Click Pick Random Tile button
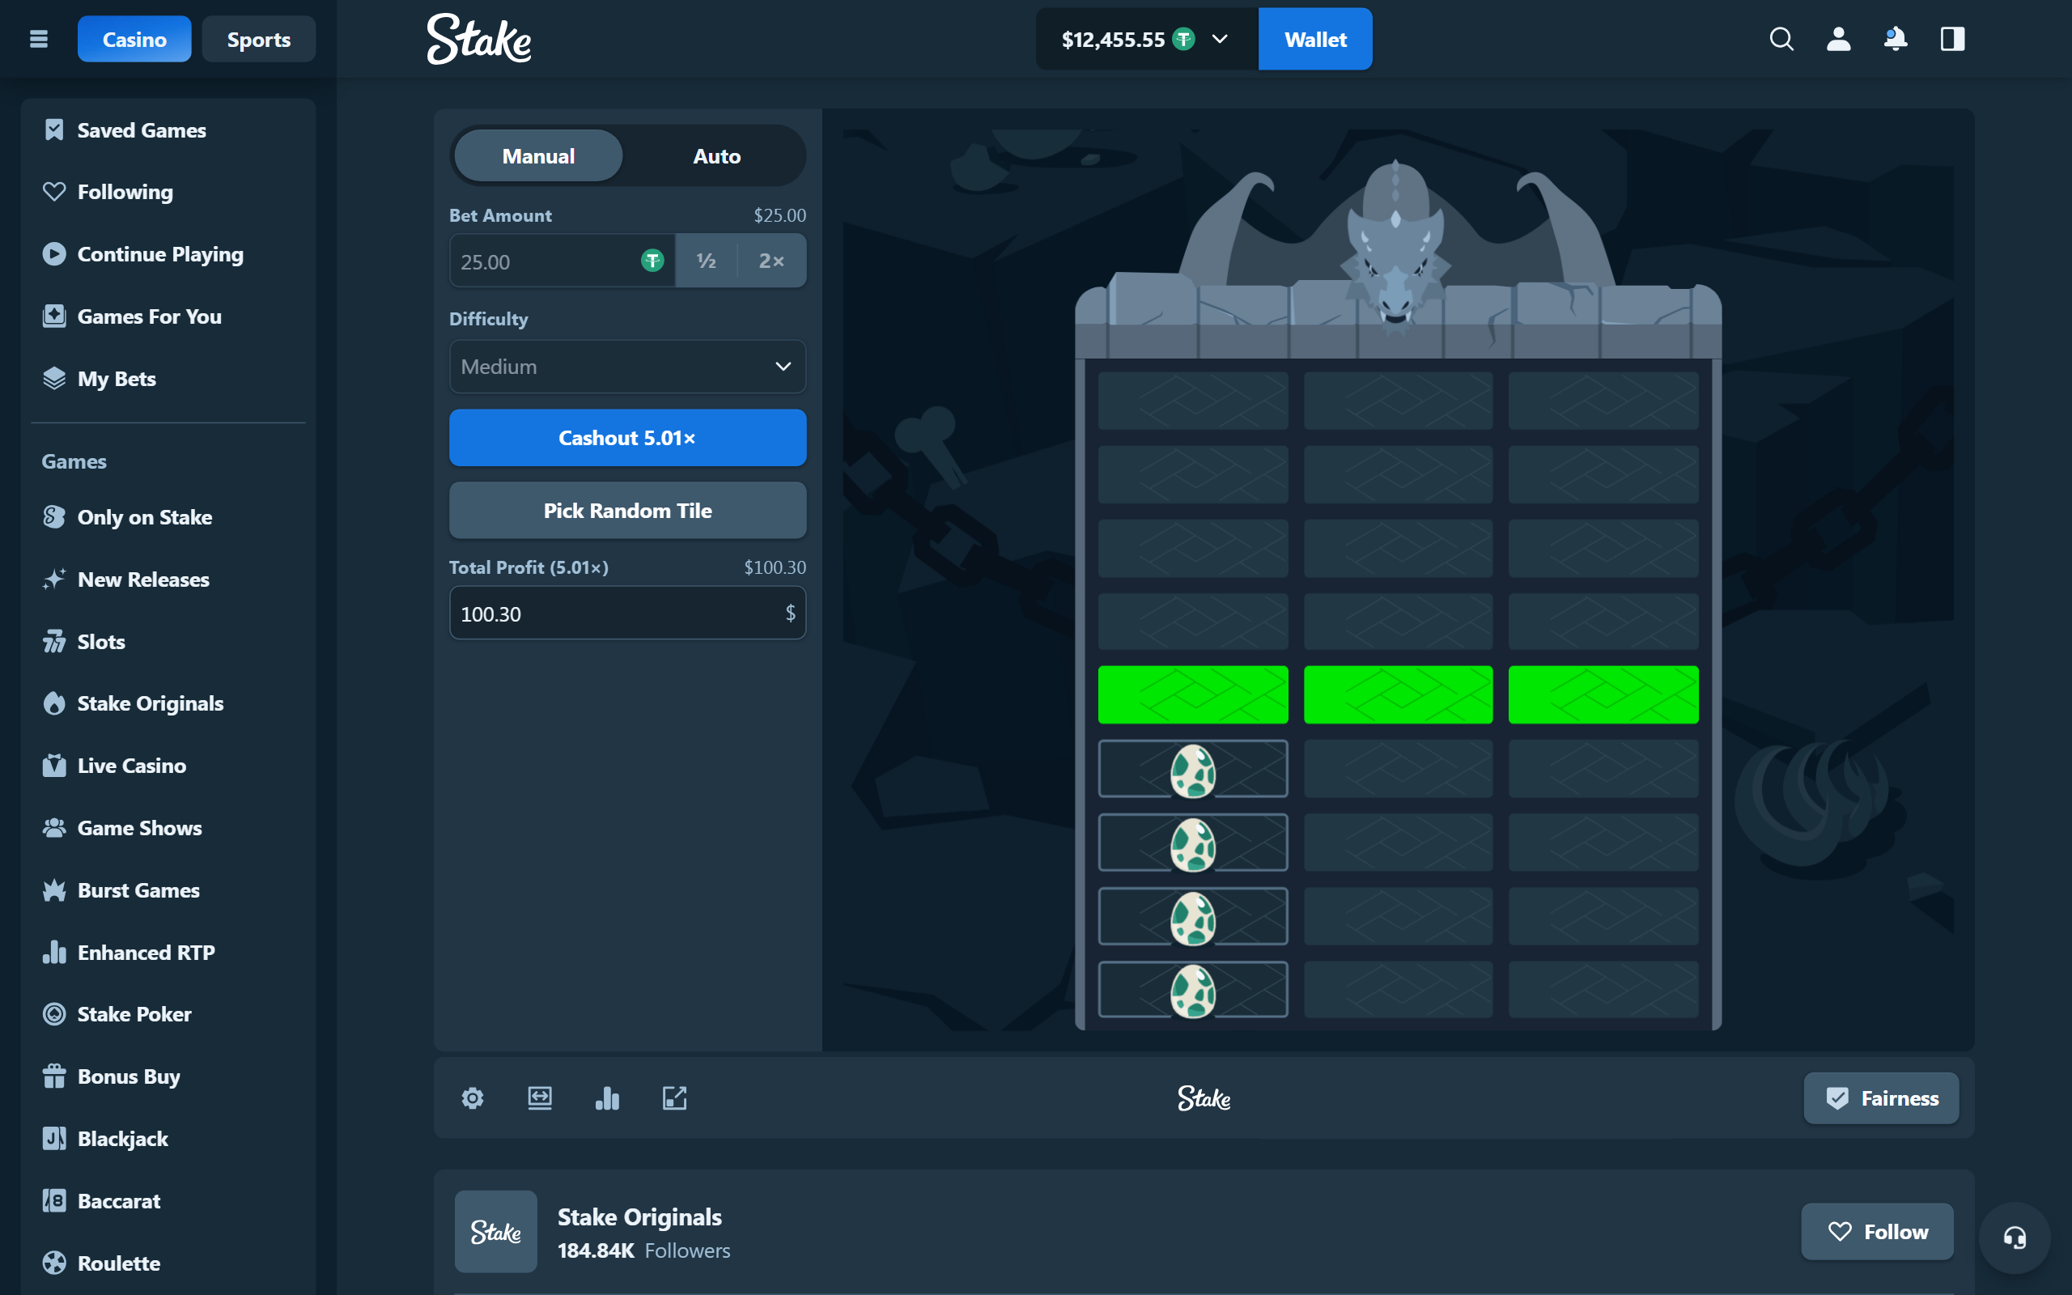Image resolution: width=2072 pixels, height=1295 pixels. click(627, 511)
